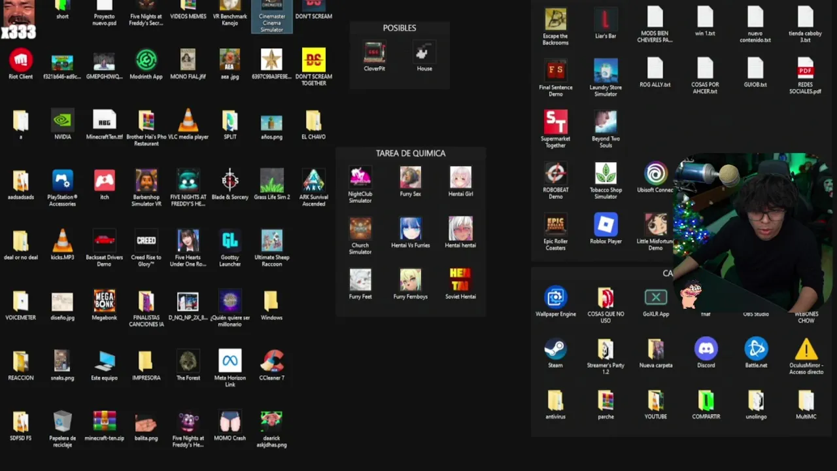
Task: Open Escape the Backrooms
Action: 555,20
